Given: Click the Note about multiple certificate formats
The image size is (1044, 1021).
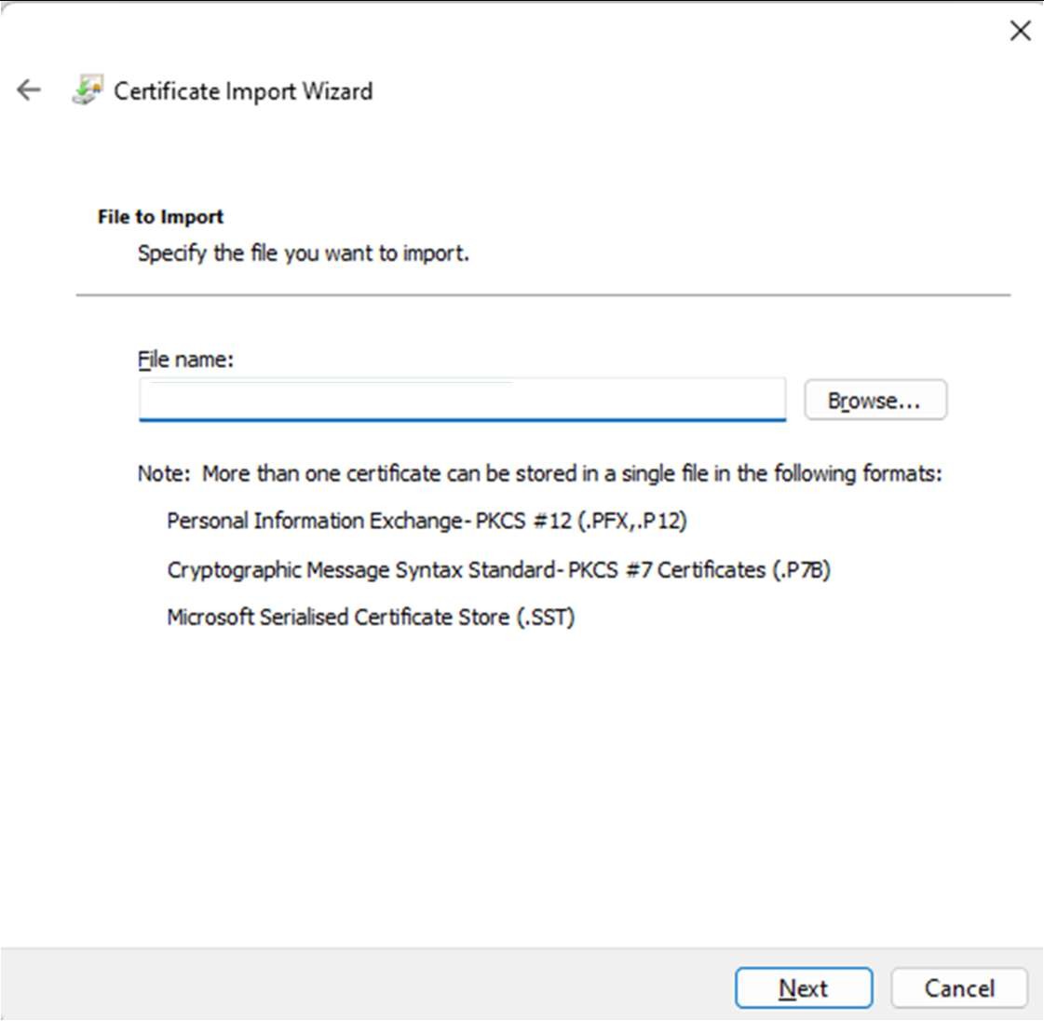Looking at the screenshot, I should [x=539, y=473].
